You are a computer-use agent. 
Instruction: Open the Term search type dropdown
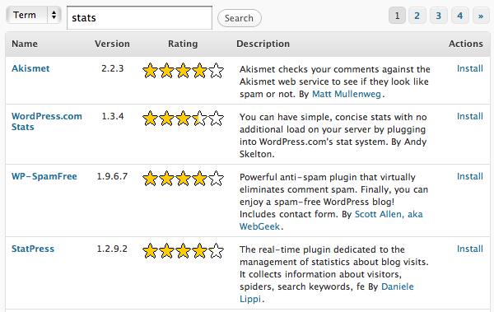[34, 15]
